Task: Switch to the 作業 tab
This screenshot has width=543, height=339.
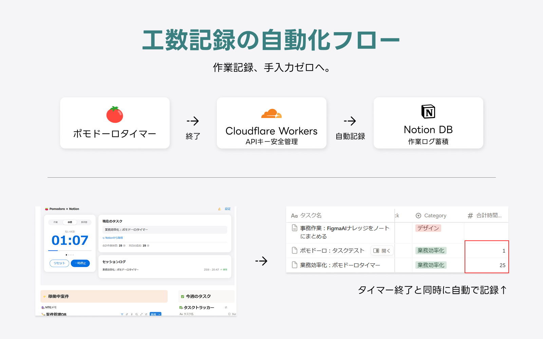Action: coord(56,222)
